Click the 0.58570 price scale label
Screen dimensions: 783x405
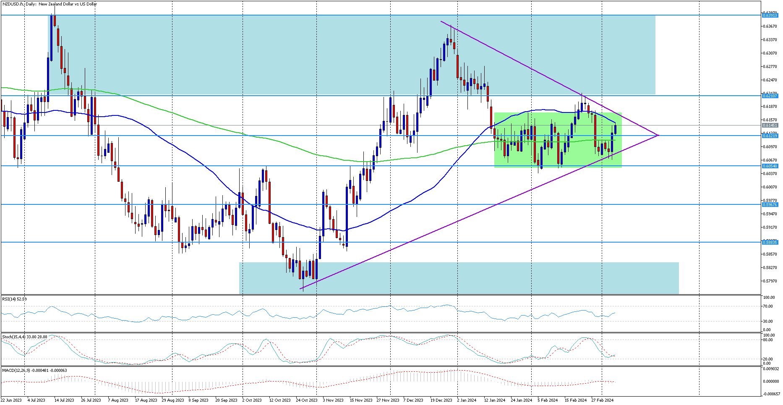tap(770, 254)
